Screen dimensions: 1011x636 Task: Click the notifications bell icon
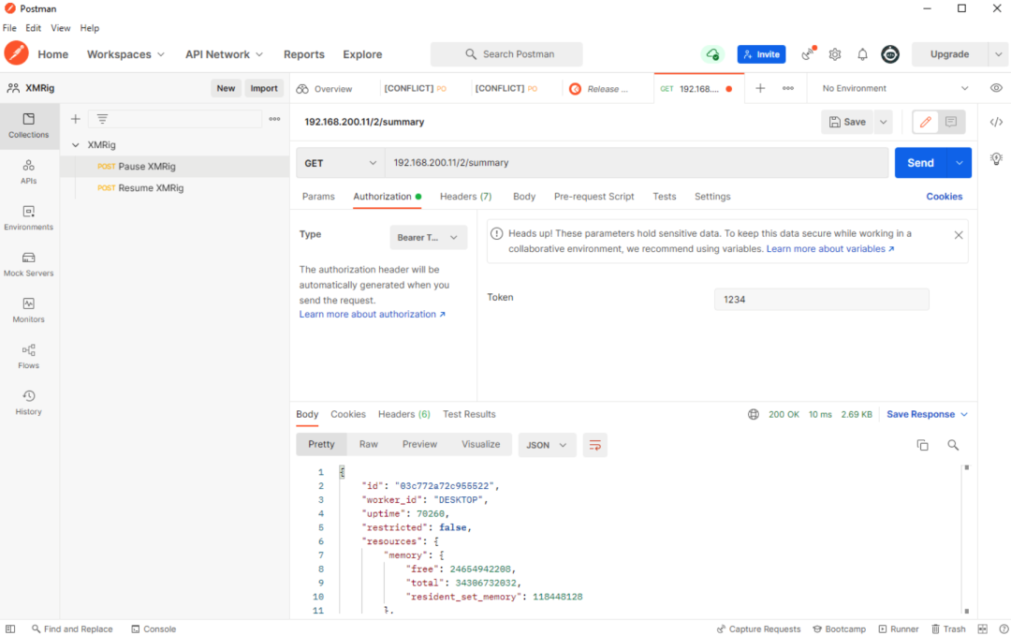click(862, 54)
